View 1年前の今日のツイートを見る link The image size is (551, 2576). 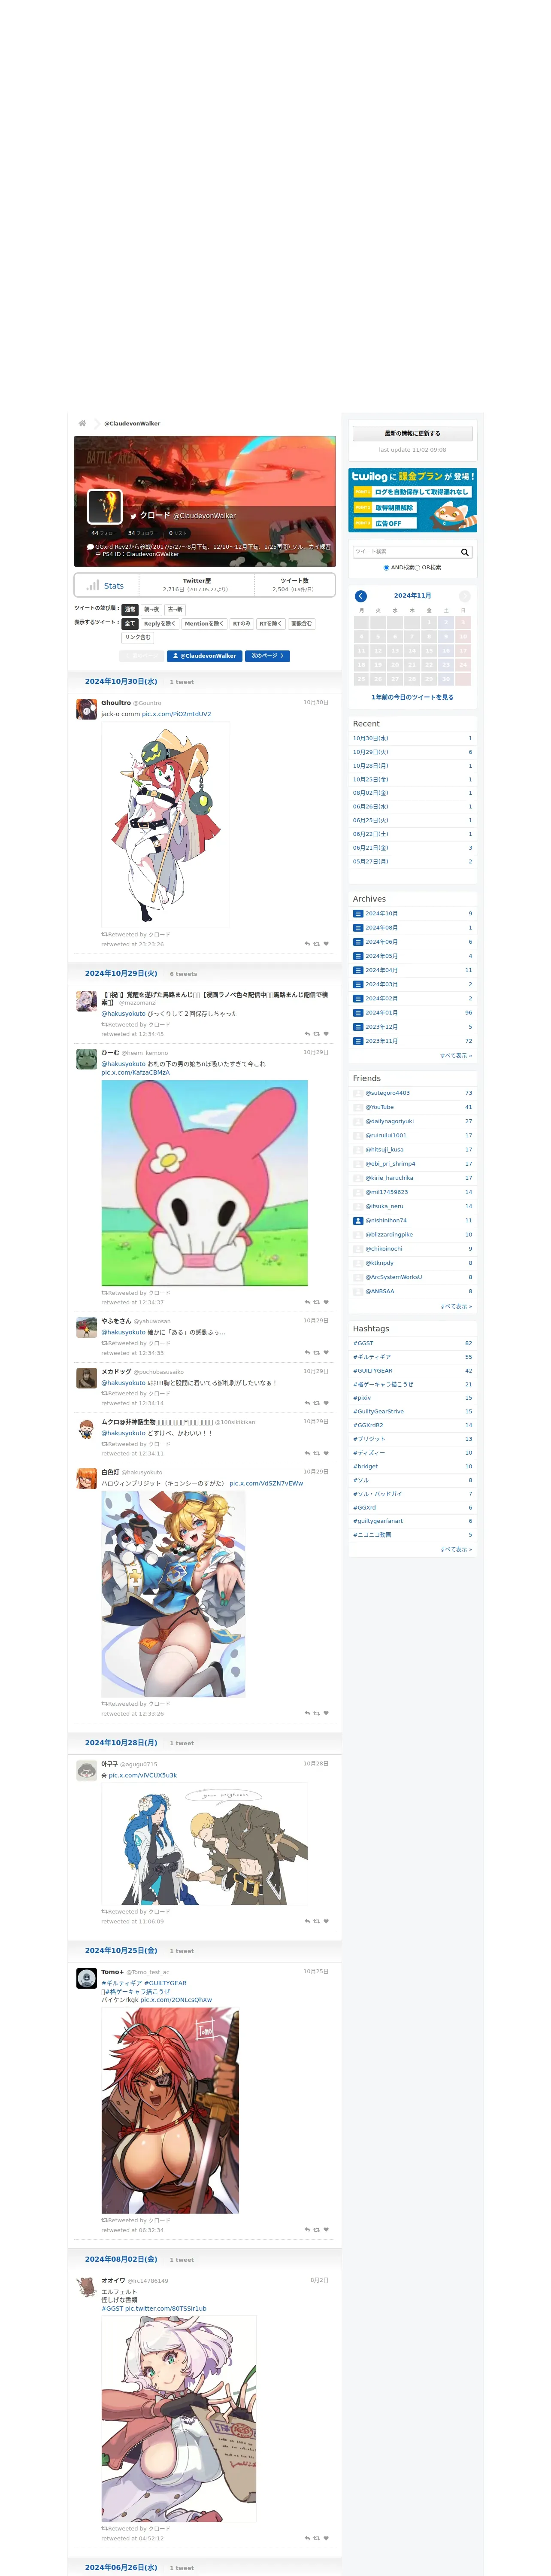point(412,697)
